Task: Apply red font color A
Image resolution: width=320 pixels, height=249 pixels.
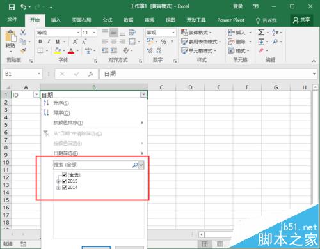Action: [x=71, y=50]
